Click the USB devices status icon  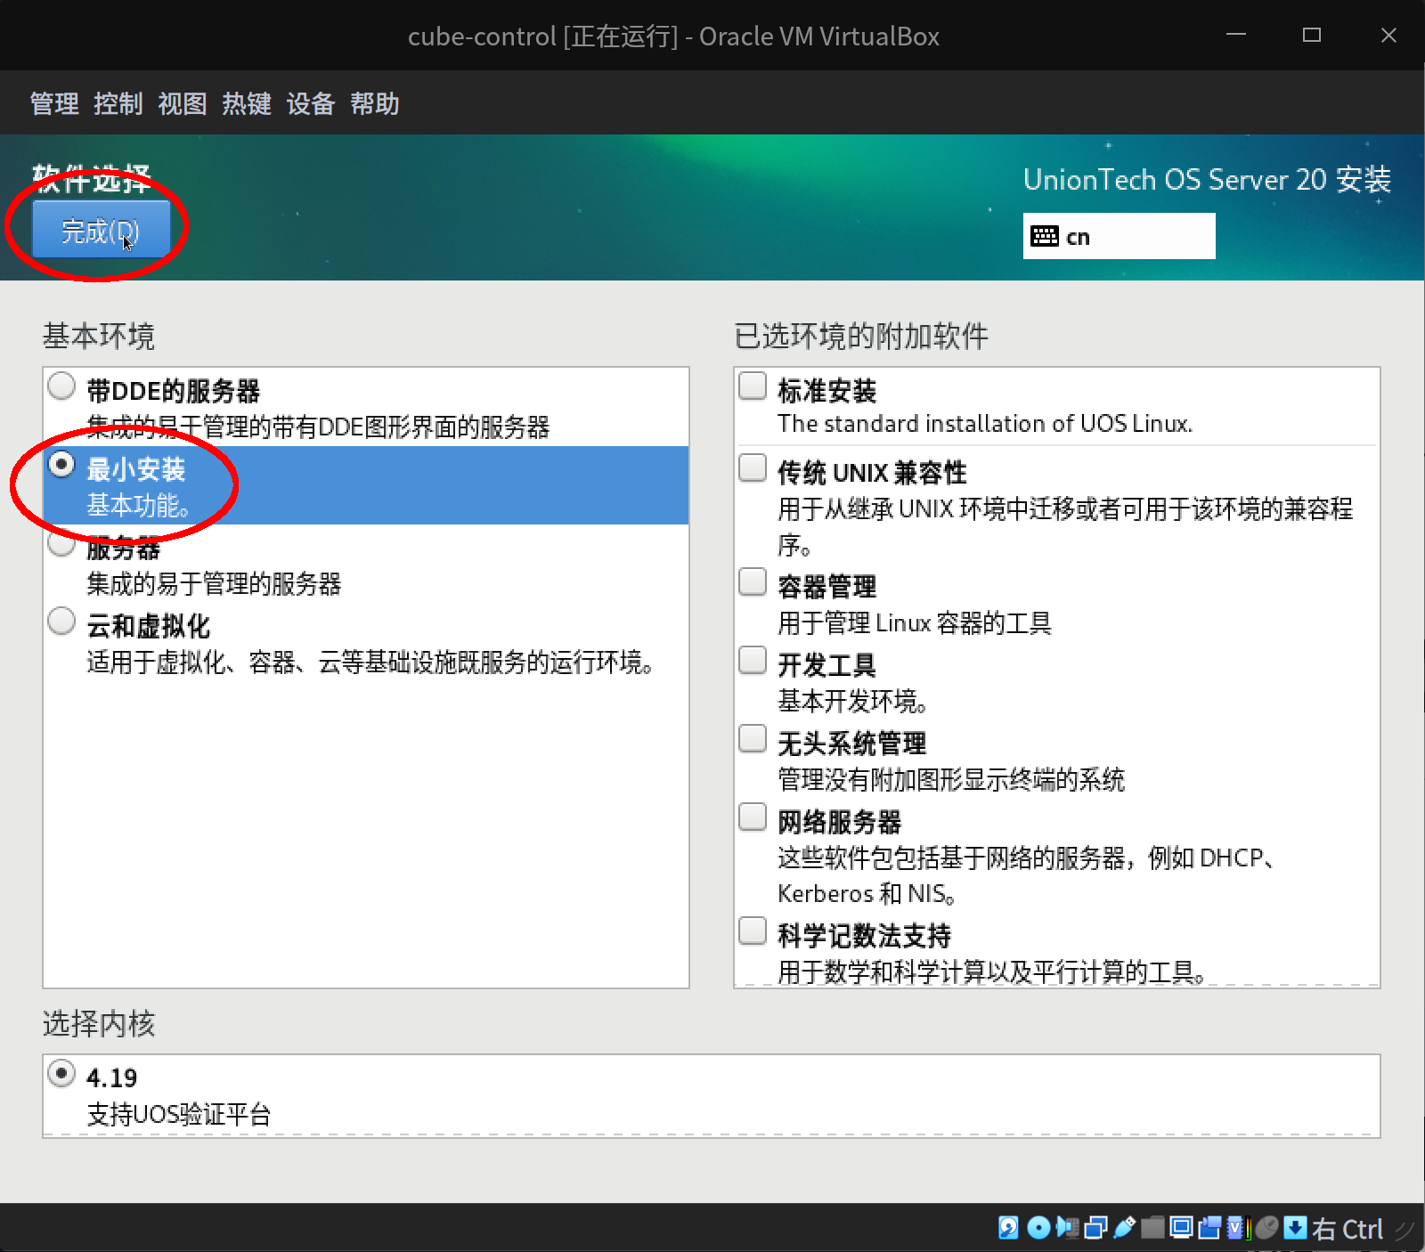[x=1123, y=1229]
